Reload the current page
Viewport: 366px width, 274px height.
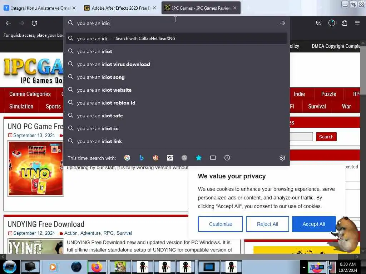click(x=34, y=23)
